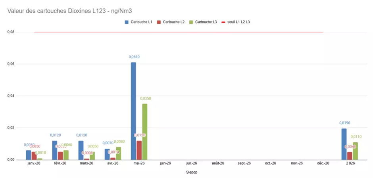Click the Cartouche L1 legend text
373x178 pixels.
coord(142,22)
